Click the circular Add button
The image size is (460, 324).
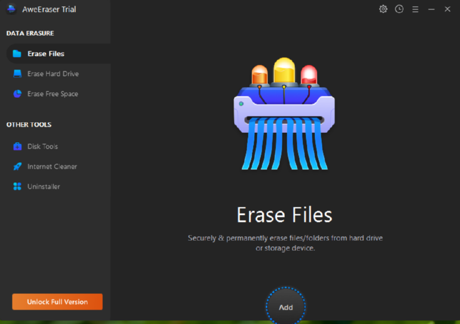click(x=286, y=306)
